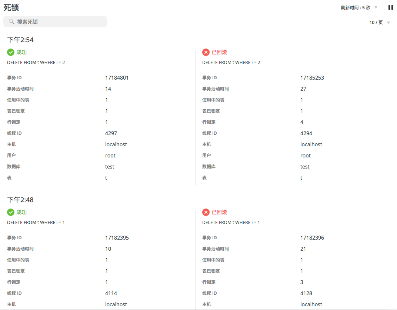Click green success icon under 下午2:48
This screenshot has width=397, height=310.
tap(11, 212)
